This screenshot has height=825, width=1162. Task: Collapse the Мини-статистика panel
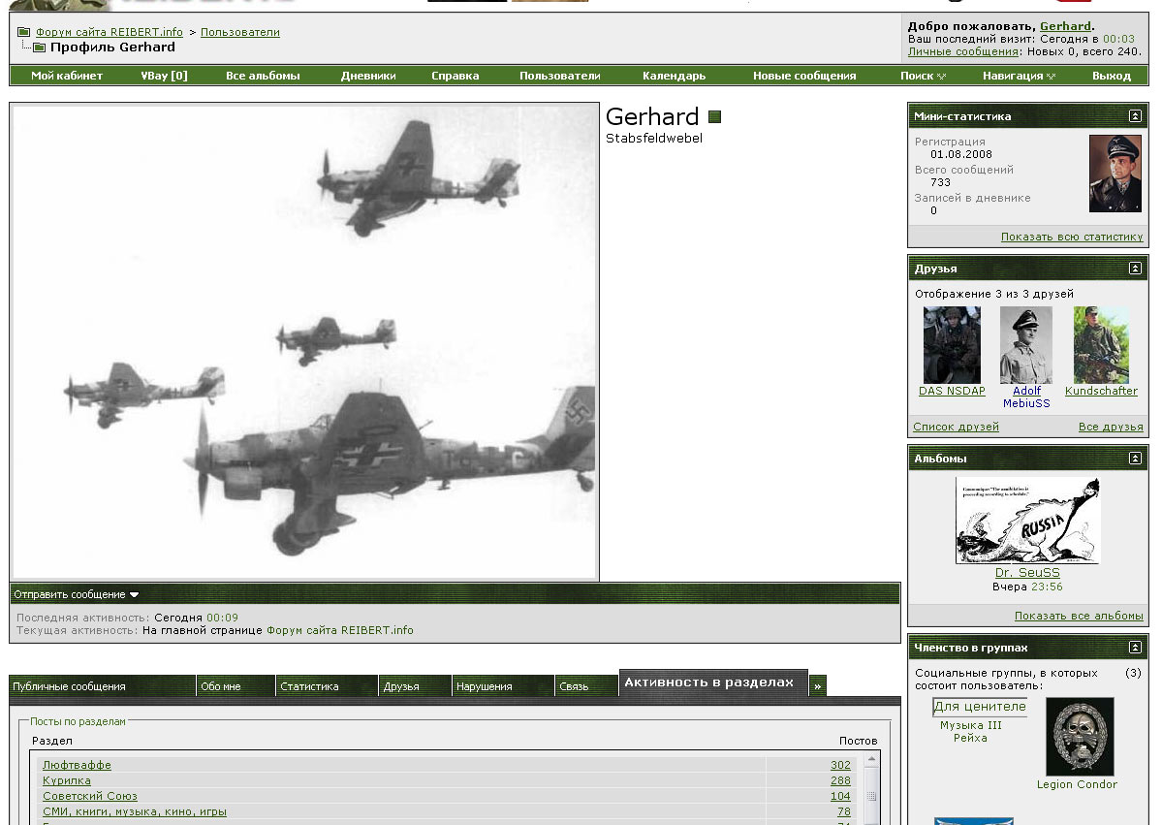[1135, 116]
